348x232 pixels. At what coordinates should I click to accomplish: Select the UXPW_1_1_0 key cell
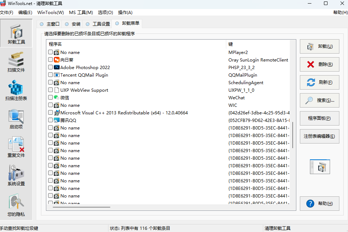(241, 90)
